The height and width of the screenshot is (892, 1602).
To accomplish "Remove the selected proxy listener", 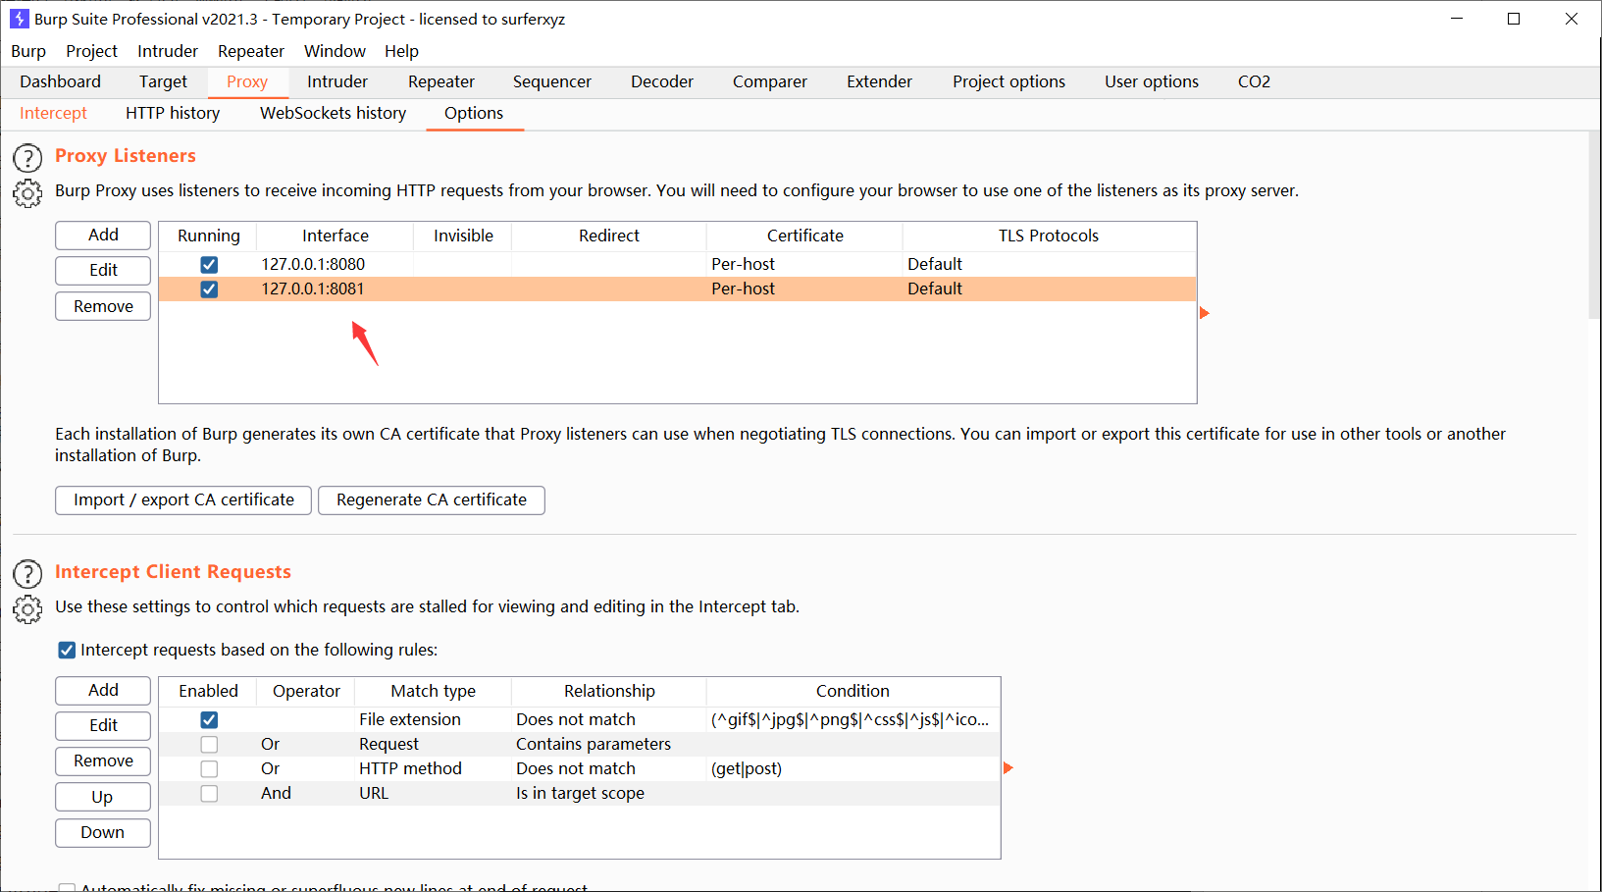I will pos(103,306).
